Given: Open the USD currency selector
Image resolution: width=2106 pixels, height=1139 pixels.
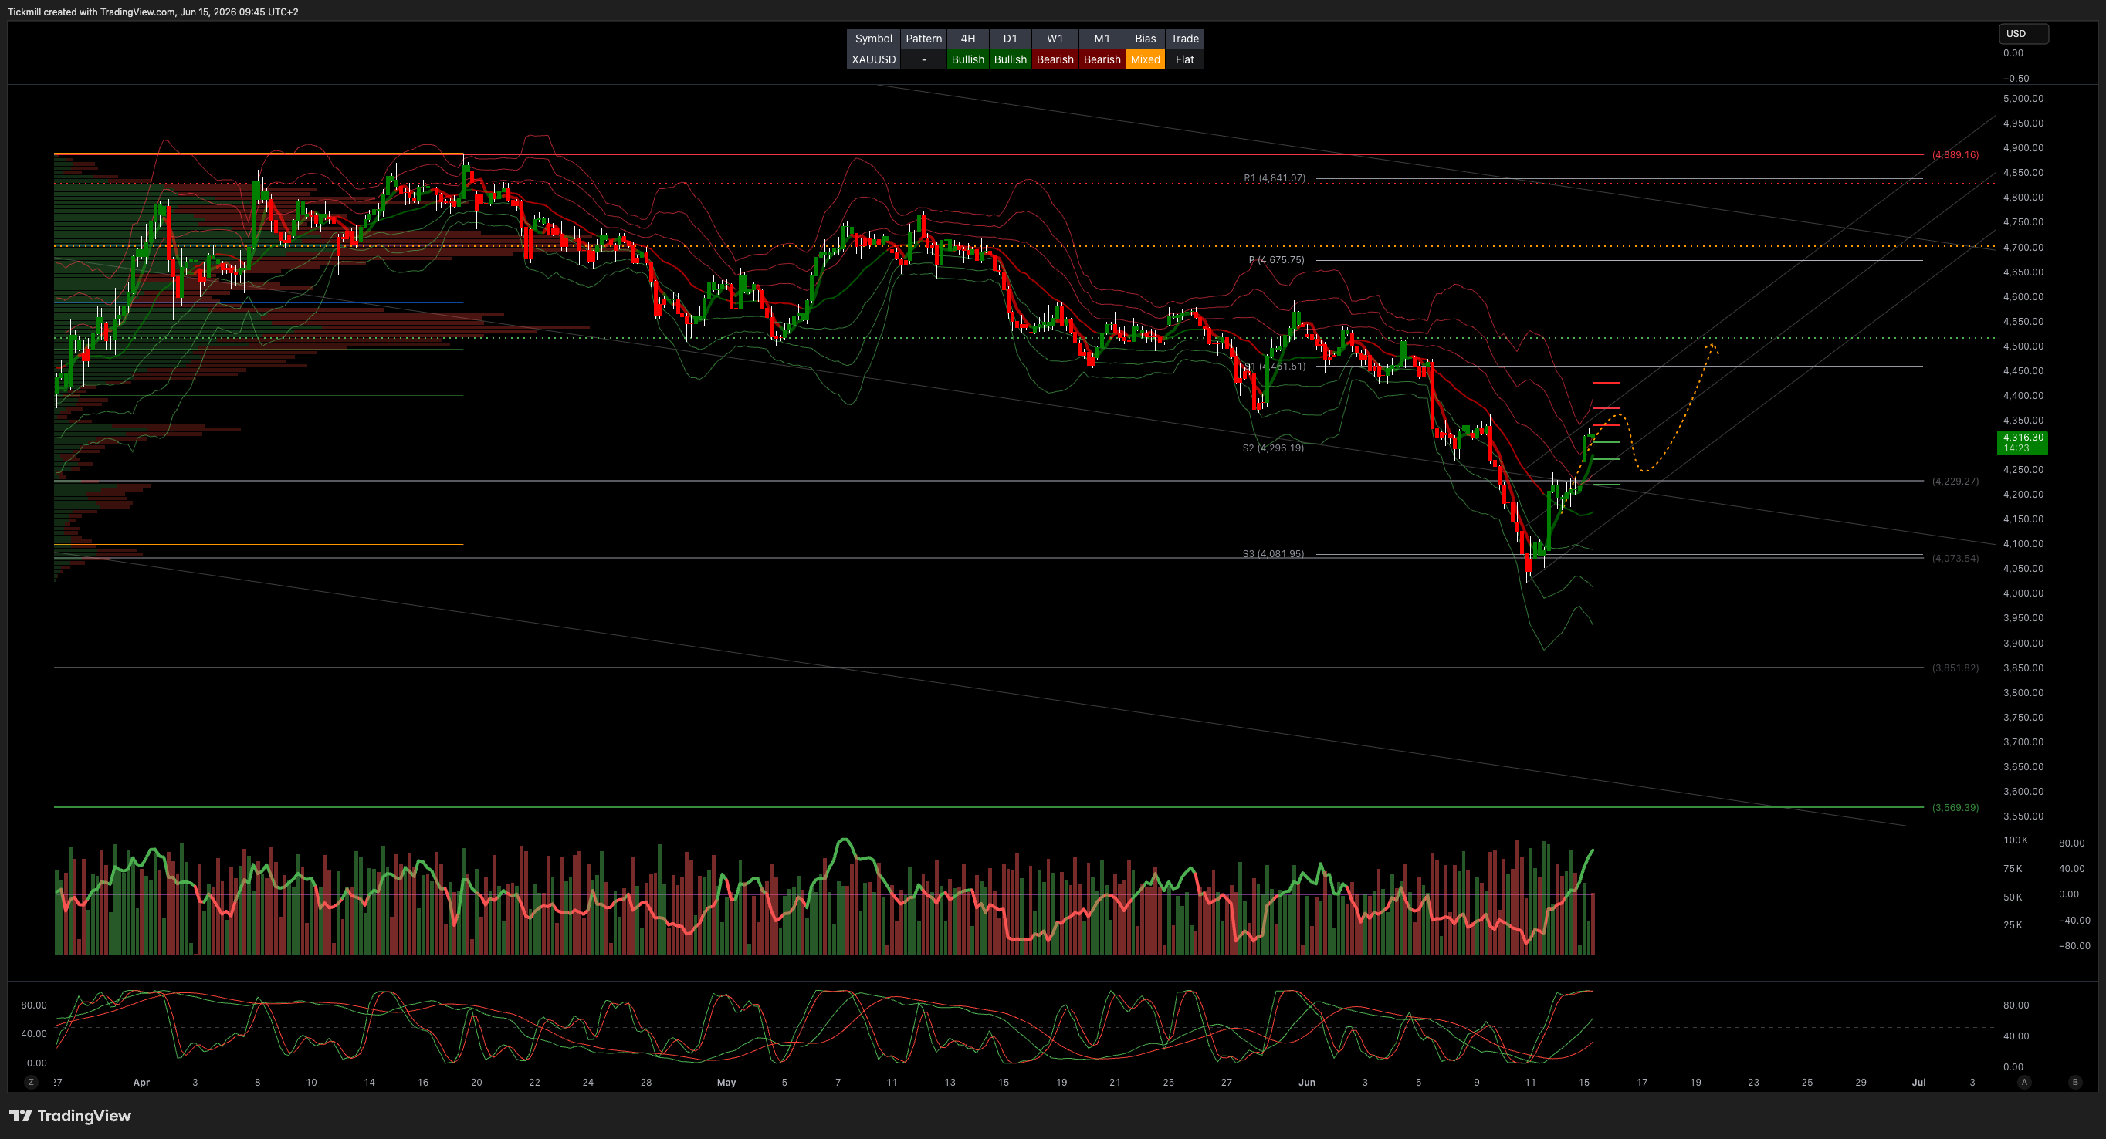Looking at the screenshot, I should [x=2023, y=33].
